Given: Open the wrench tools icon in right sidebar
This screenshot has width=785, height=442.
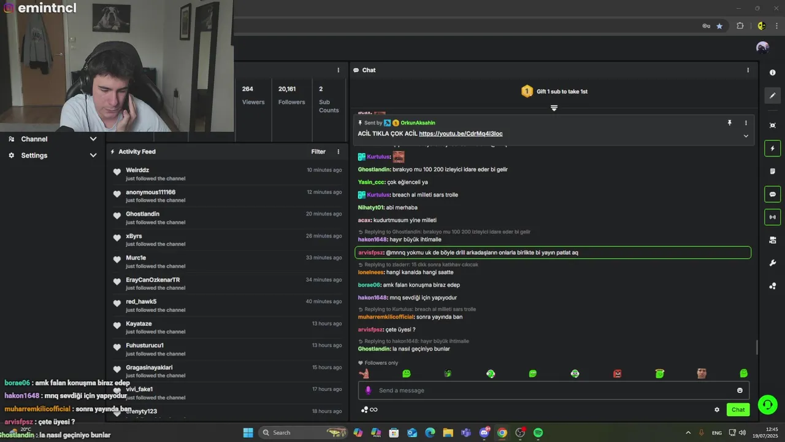Looking at the screenshot, I should 772,263.
